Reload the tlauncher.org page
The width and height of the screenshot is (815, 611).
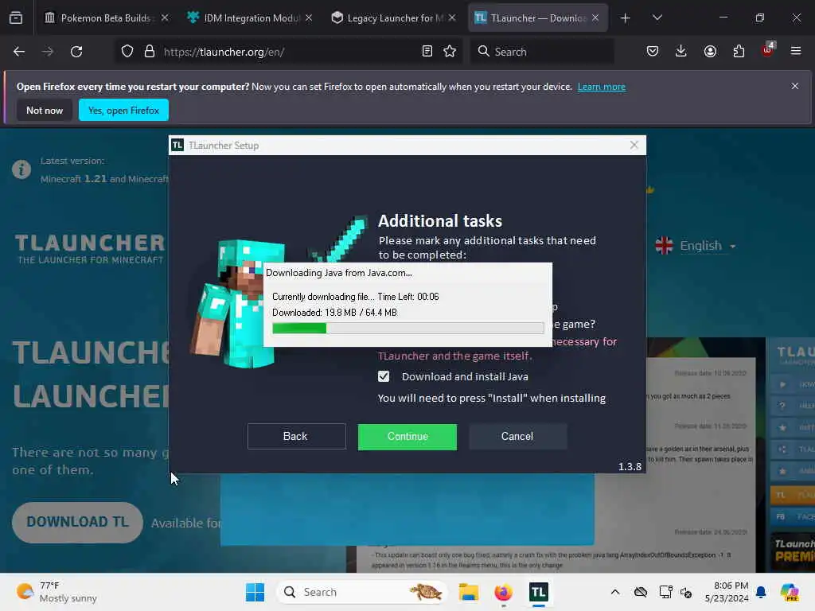pyautogui.click(x=76, y=52)
